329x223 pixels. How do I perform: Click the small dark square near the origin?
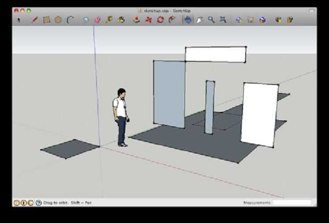70,149
